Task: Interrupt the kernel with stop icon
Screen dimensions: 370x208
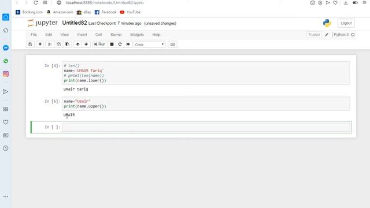Action: click(112, 44)
